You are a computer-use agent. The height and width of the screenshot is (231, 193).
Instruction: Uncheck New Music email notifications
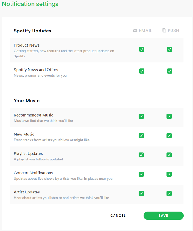click(141, 135)
